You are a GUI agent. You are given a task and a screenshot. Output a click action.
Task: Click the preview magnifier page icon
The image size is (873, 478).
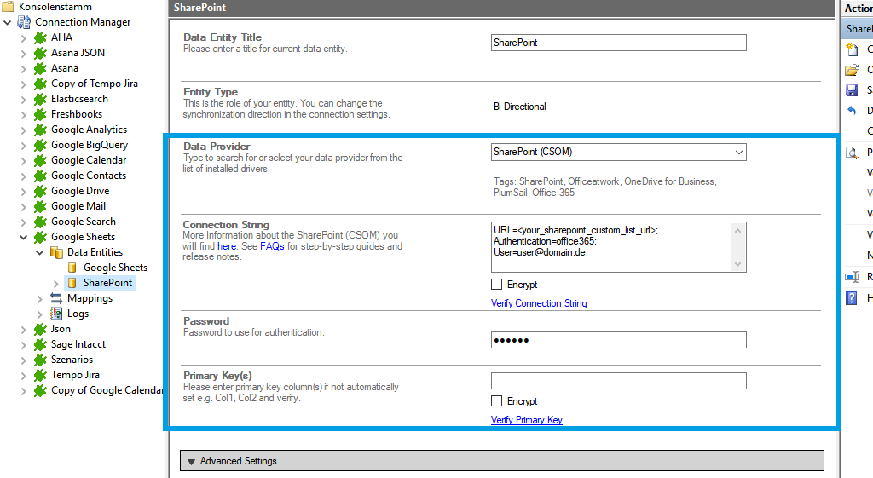pyautogui.click(x=851, y=153)
